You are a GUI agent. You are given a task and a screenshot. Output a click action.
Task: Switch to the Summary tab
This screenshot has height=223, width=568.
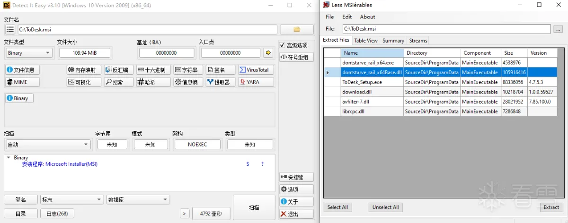click(393, 41)
